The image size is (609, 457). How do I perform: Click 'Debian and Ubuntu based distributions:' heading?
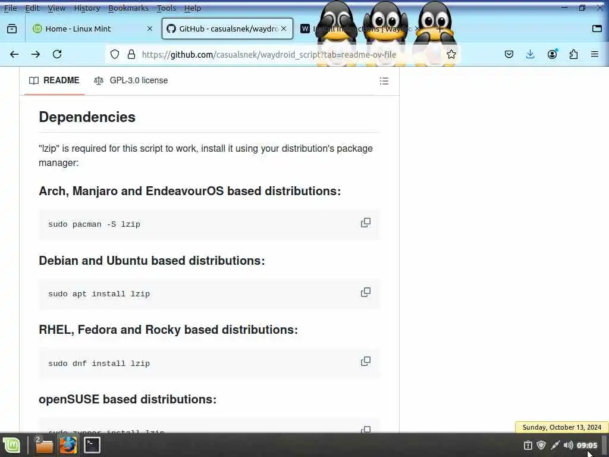152,261
